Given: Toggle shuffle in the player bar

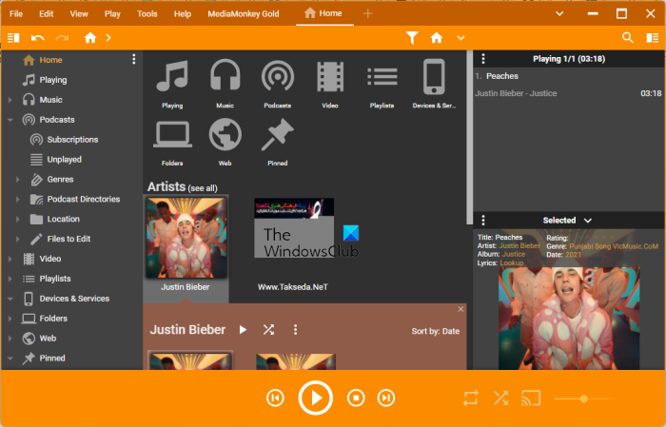Looking at the screenshot, I should click(x=500, y=398).
